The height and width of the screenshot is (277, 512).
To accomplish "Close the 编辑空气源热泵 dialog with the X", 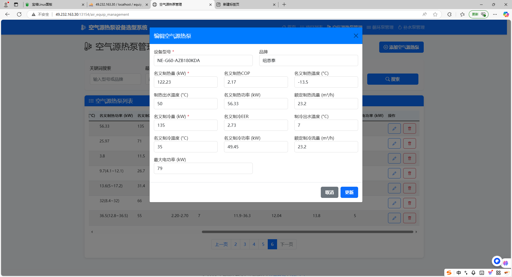I will click(356, 36).
